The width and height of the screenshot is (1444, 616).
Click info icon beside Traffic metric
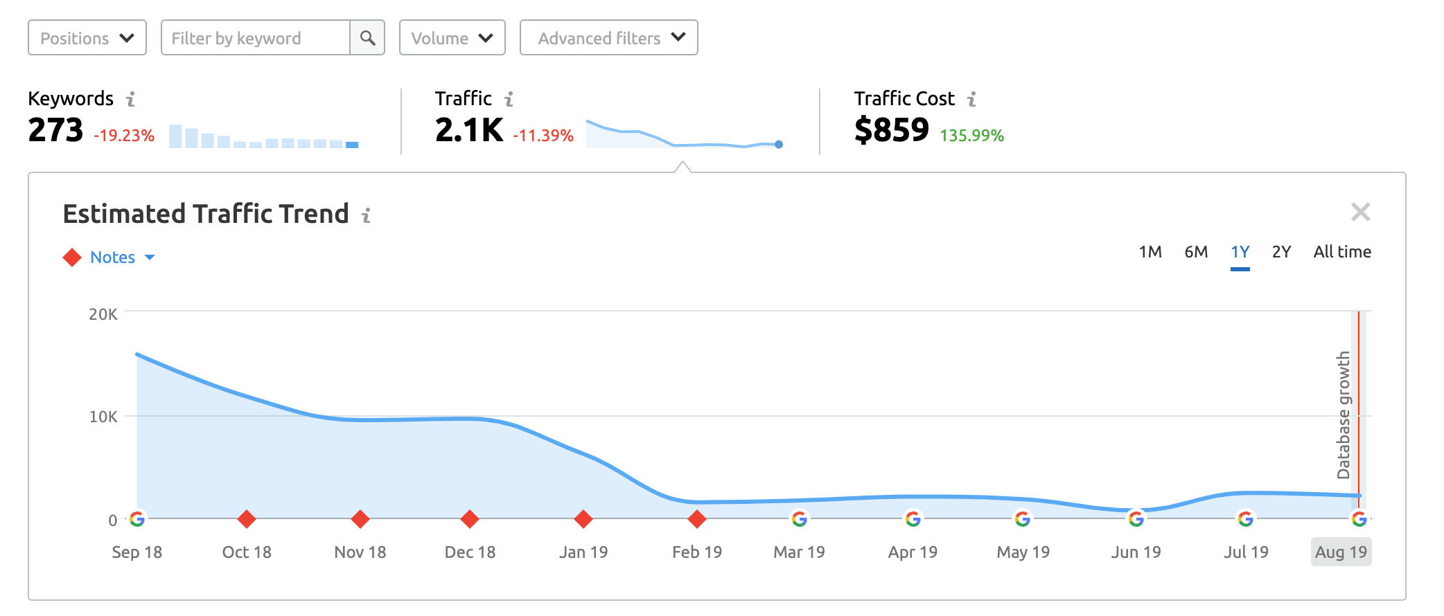[509, 100]
